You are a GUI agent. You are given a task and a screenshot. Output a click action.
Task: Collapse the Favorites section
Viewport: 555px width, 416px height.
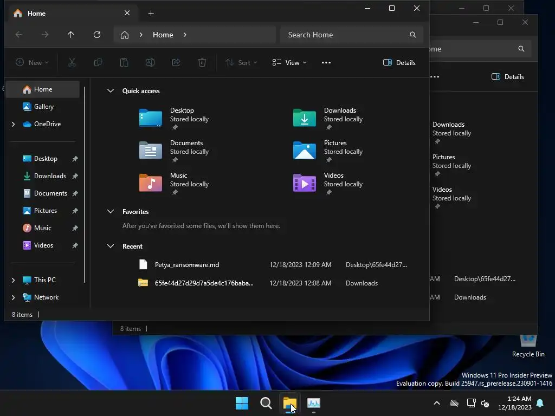[111, 212]
